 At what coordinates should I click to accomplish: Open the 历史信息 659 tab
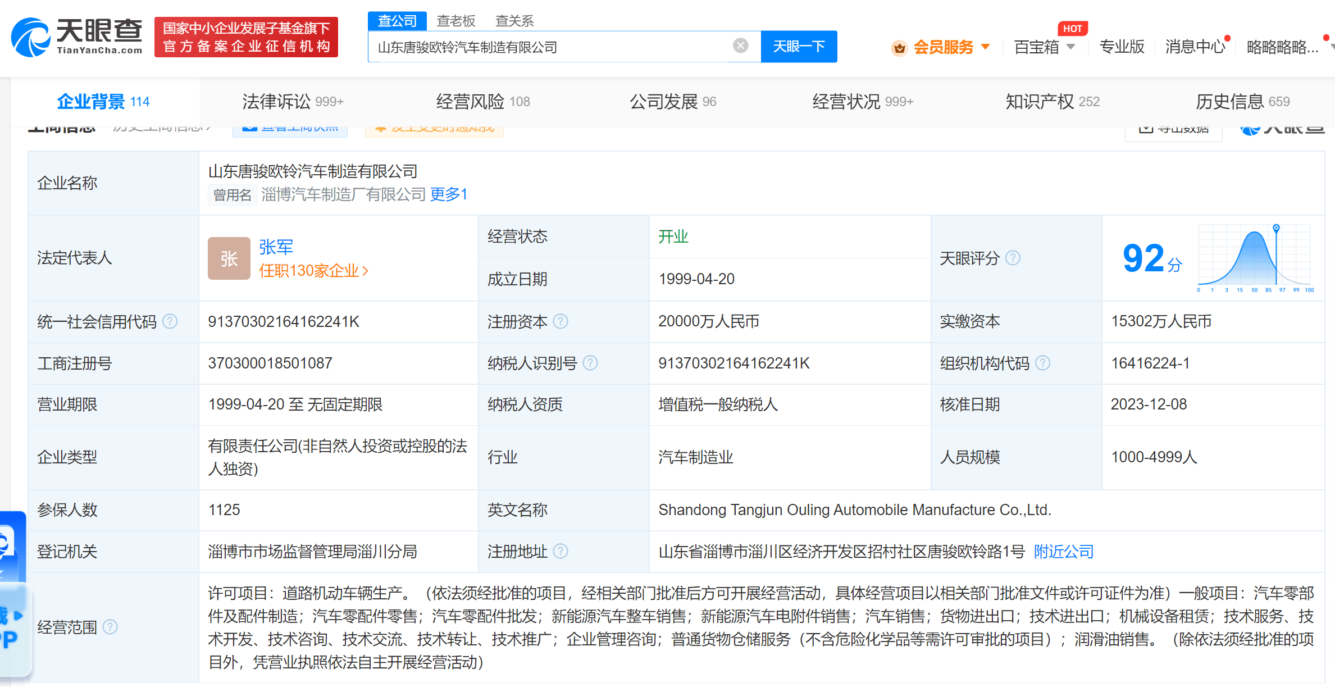[x=1243, y=102]
